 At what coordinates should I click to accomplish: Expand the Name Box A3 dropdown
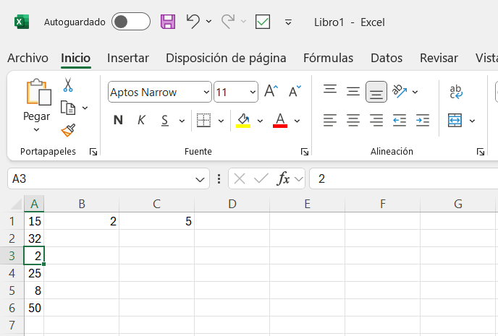click(200, 179)
